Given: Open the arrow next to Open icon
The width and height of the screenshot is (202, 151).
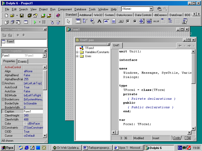Looking at the screenshot, I should pyautogui.click(x=17, y=16).
